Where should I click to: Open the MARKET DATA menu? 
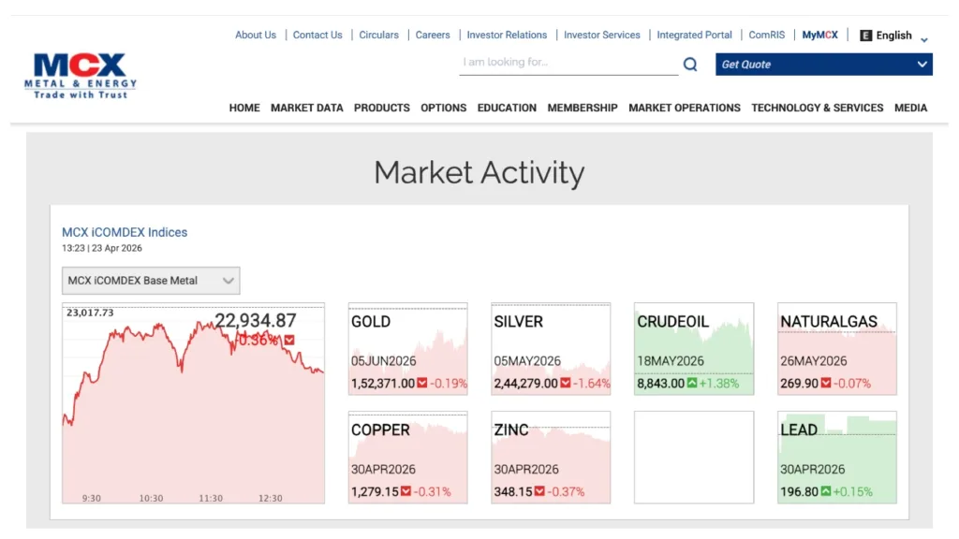click(x=307, y=109)
